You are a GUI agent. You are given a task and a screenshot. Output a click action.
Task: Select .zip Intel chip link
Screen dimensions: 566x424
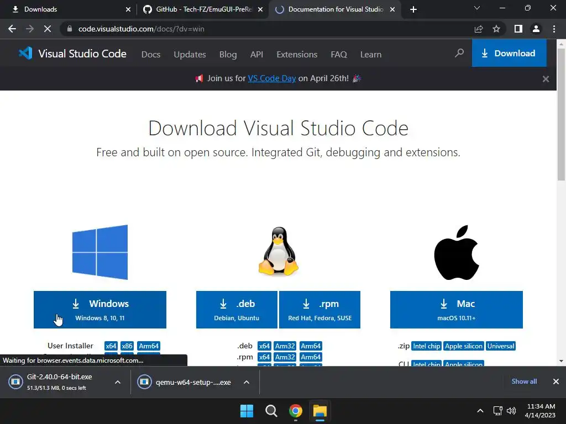click(426, 346)
